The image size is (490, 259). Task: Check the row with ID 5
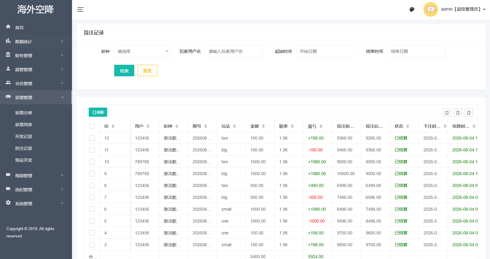92,221
